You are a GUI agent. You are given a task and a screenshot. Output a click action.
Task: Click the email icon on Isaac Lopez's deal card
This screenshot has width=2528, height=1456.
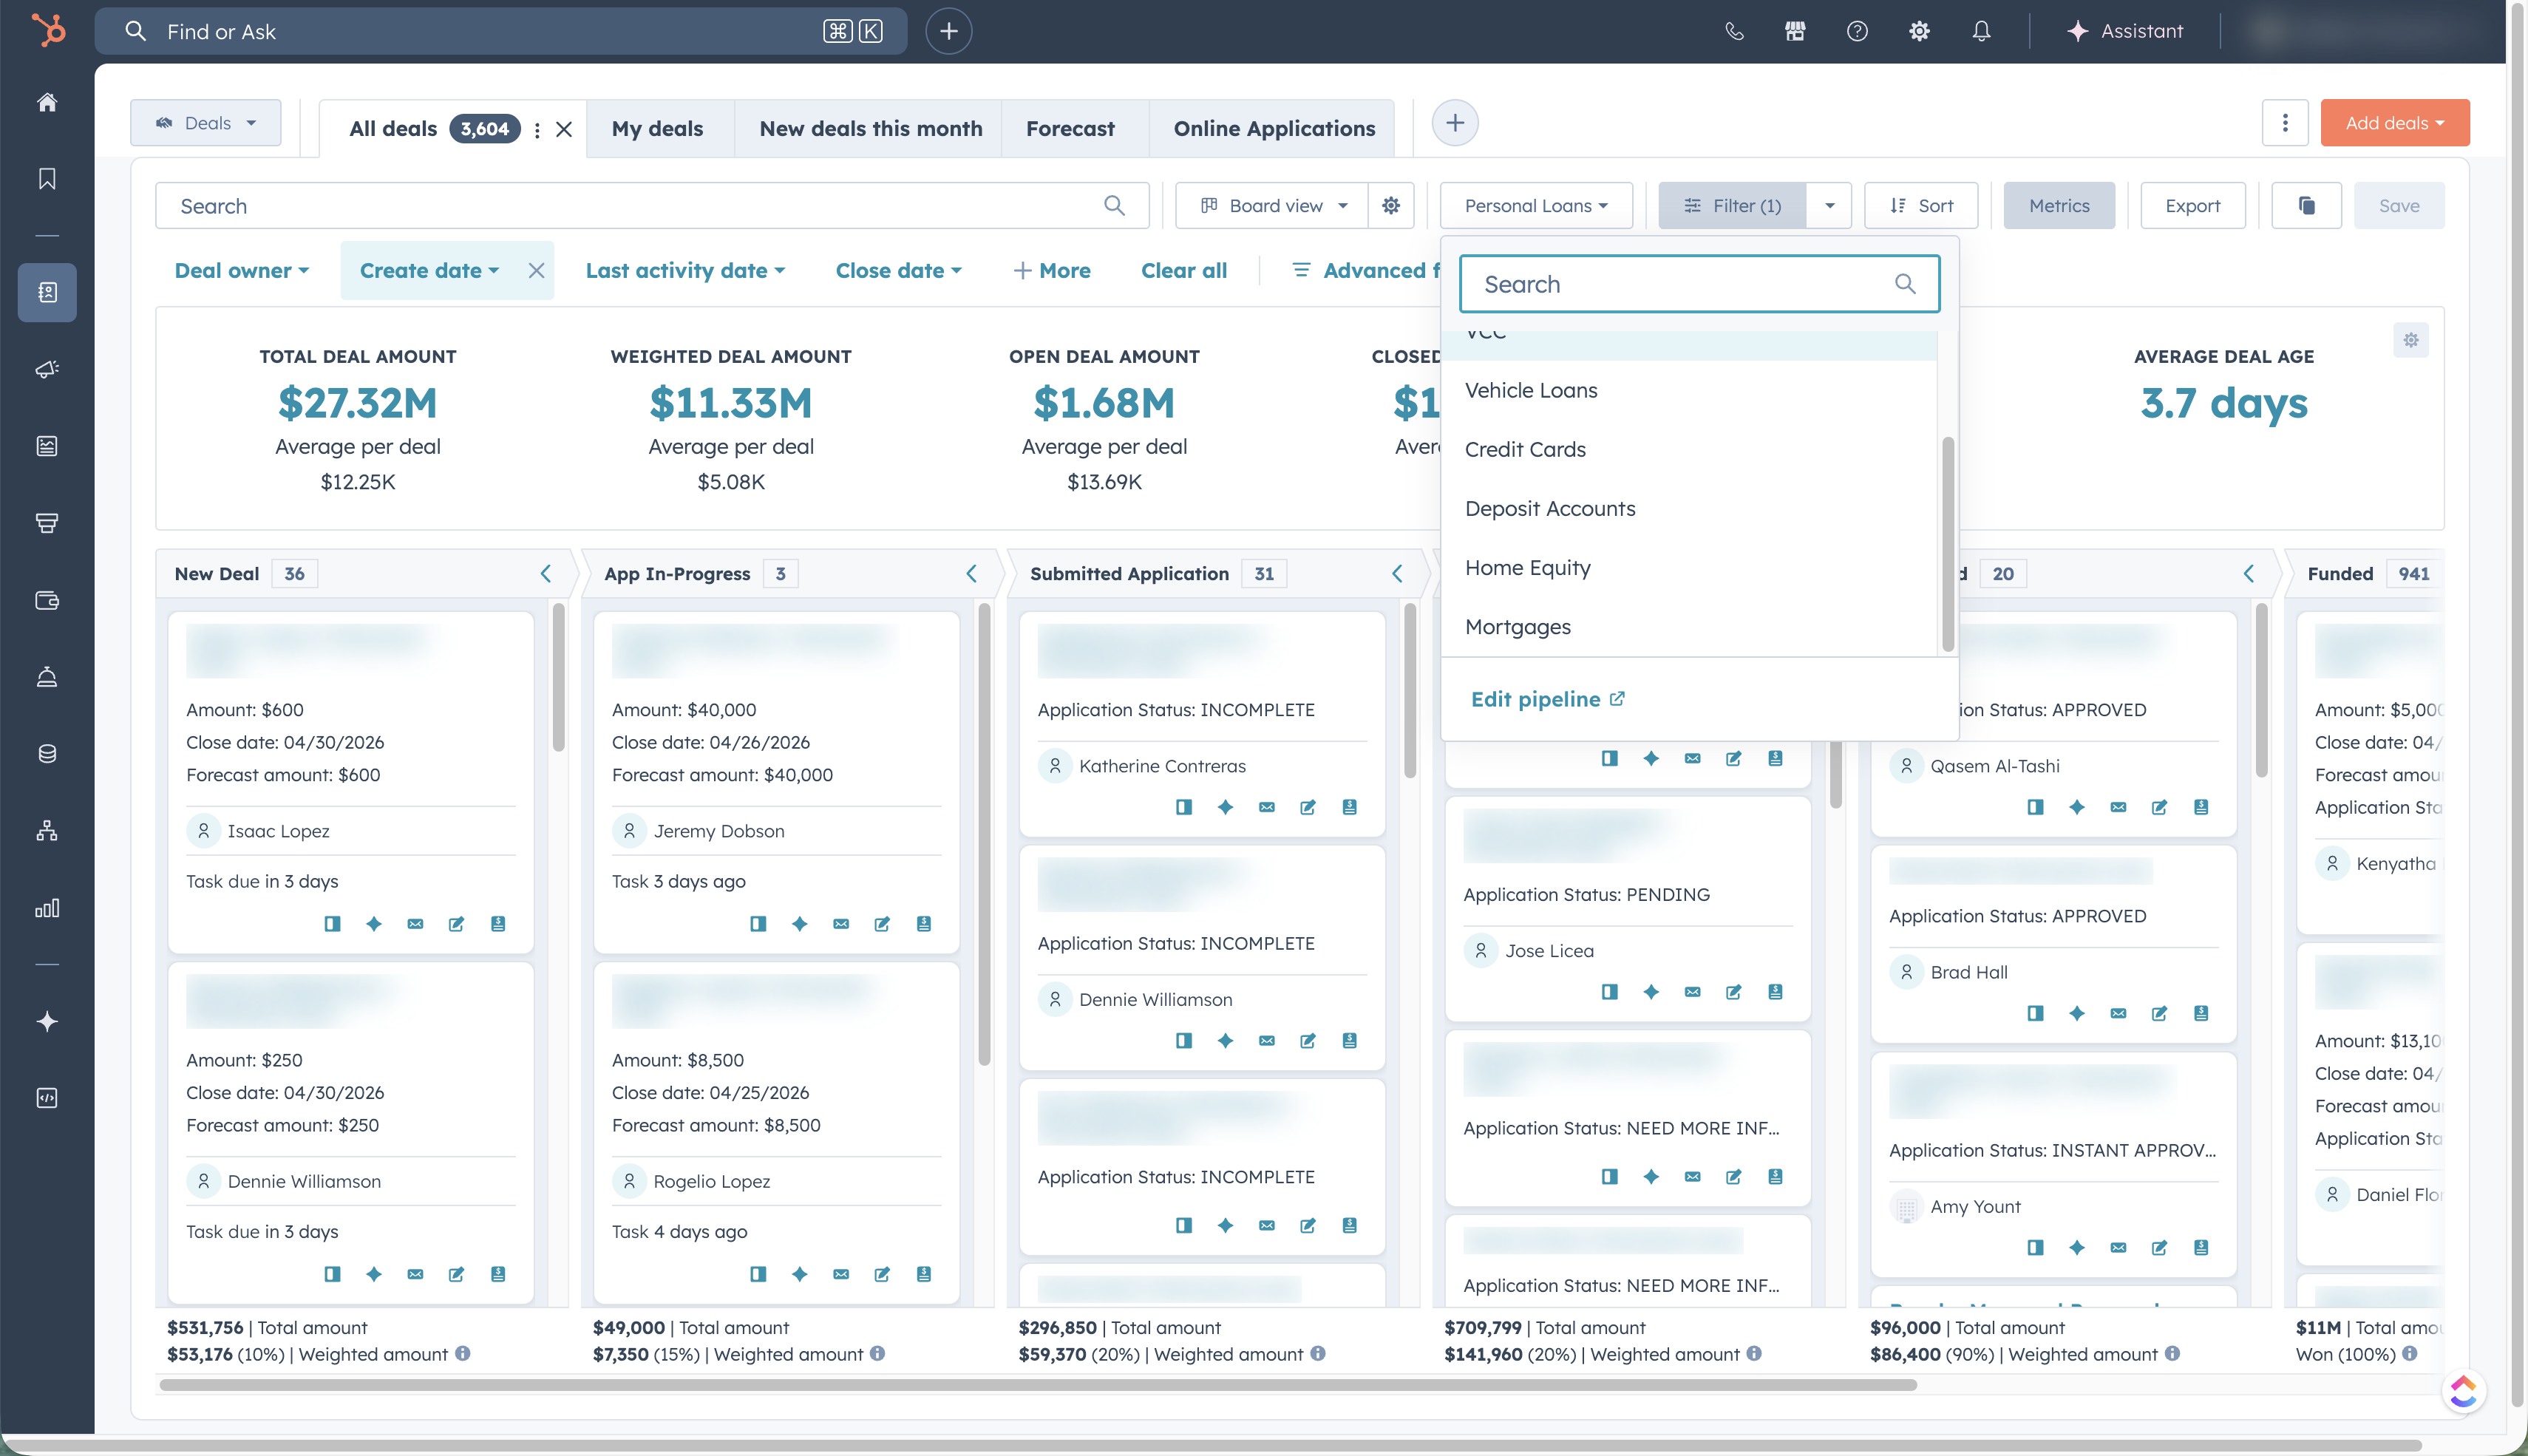point(416,924)
